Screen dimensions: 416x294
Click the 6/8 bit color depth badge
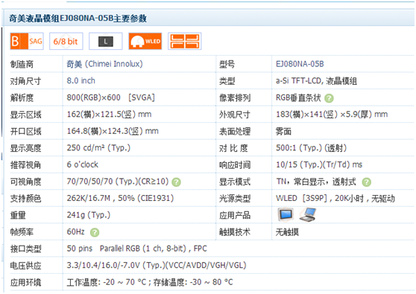pyautogui.click(x=66, y=42)
